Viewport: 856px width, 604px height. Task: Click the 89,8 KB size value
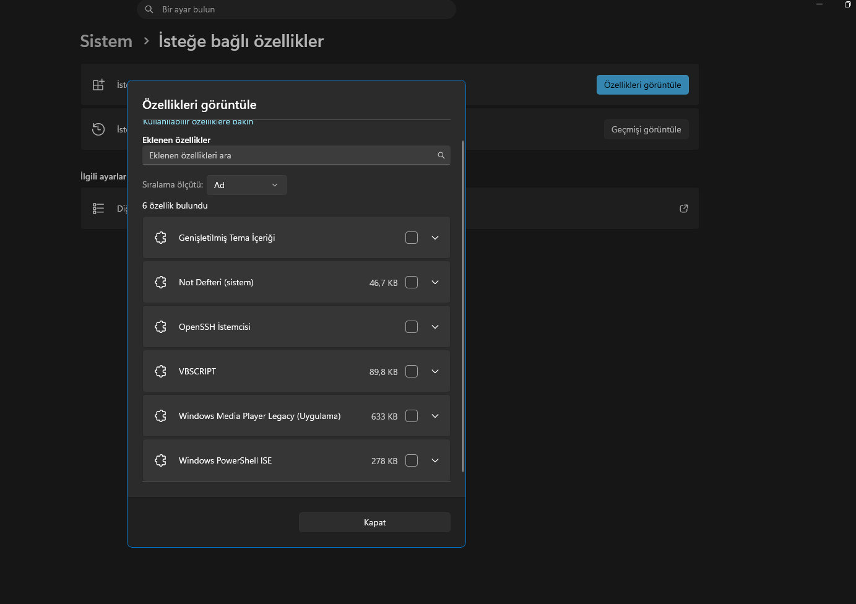[x=384, y=372]
